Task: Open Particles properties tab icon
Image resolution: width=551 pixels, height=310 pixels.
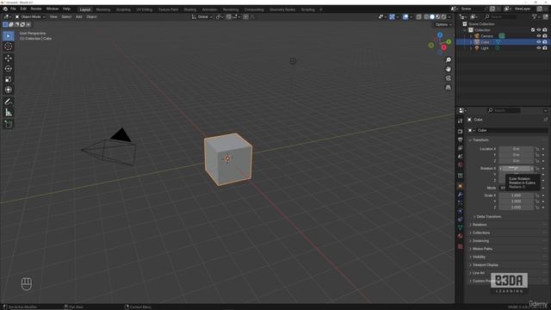Action: point(461,203)
